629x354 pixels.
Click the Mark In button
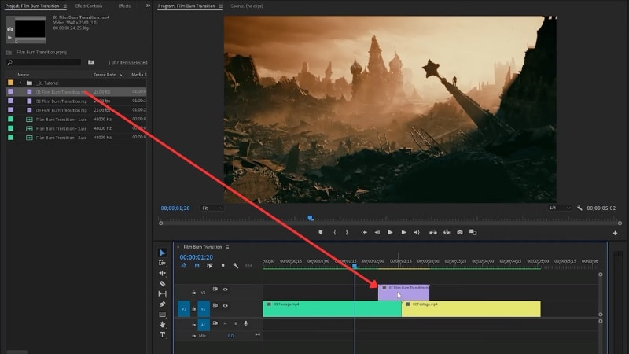coord(335,232)
